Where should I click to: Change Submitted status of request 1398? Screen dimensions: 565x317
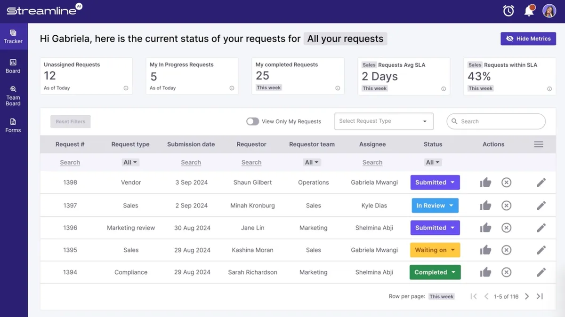click(x=435, y=182)
